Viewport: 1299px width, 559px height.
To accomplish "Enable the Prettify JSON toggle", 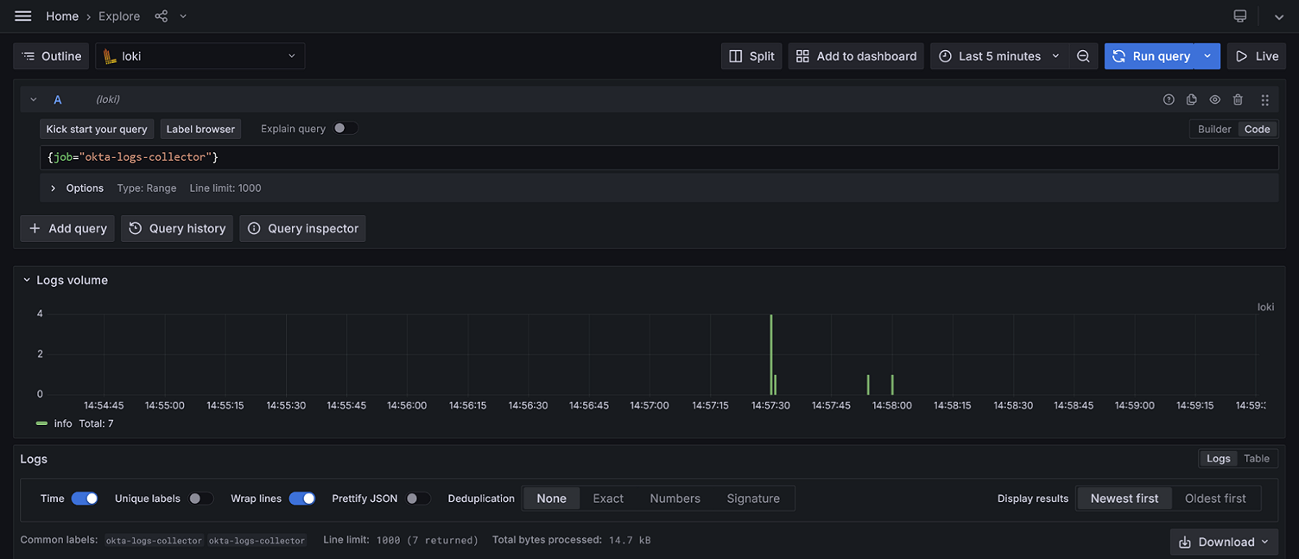I will (x=418, y=499).
